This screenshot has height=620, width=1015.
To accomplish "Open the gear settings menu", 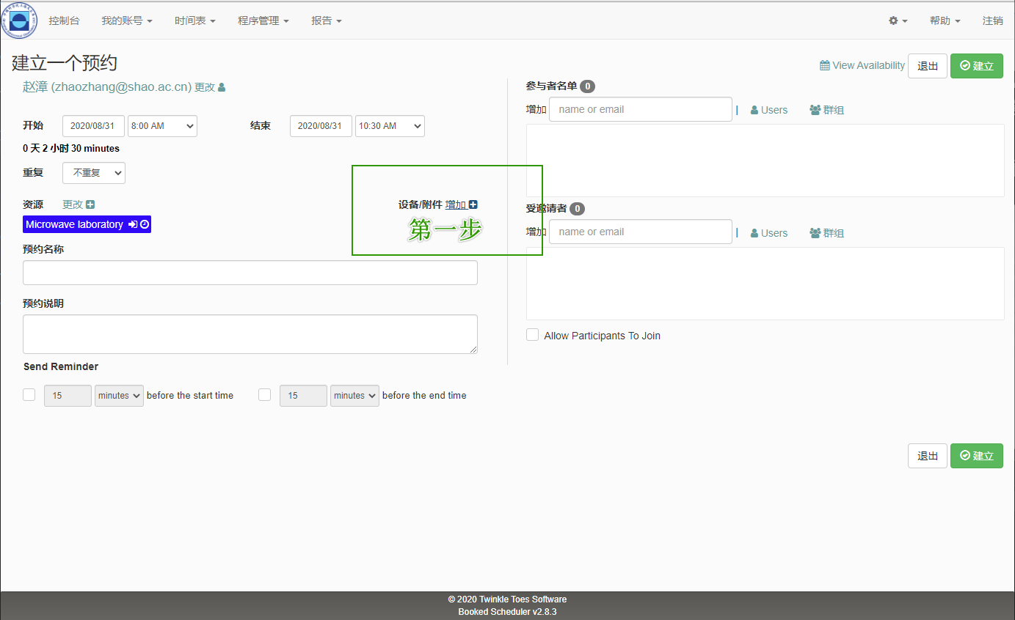I will 898,21.
